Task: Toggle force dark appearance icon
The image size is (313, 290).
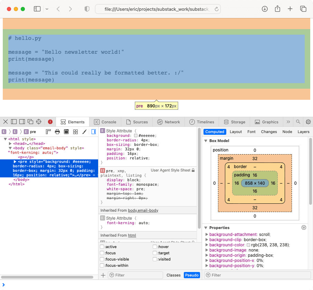Action: click(66, 132)
